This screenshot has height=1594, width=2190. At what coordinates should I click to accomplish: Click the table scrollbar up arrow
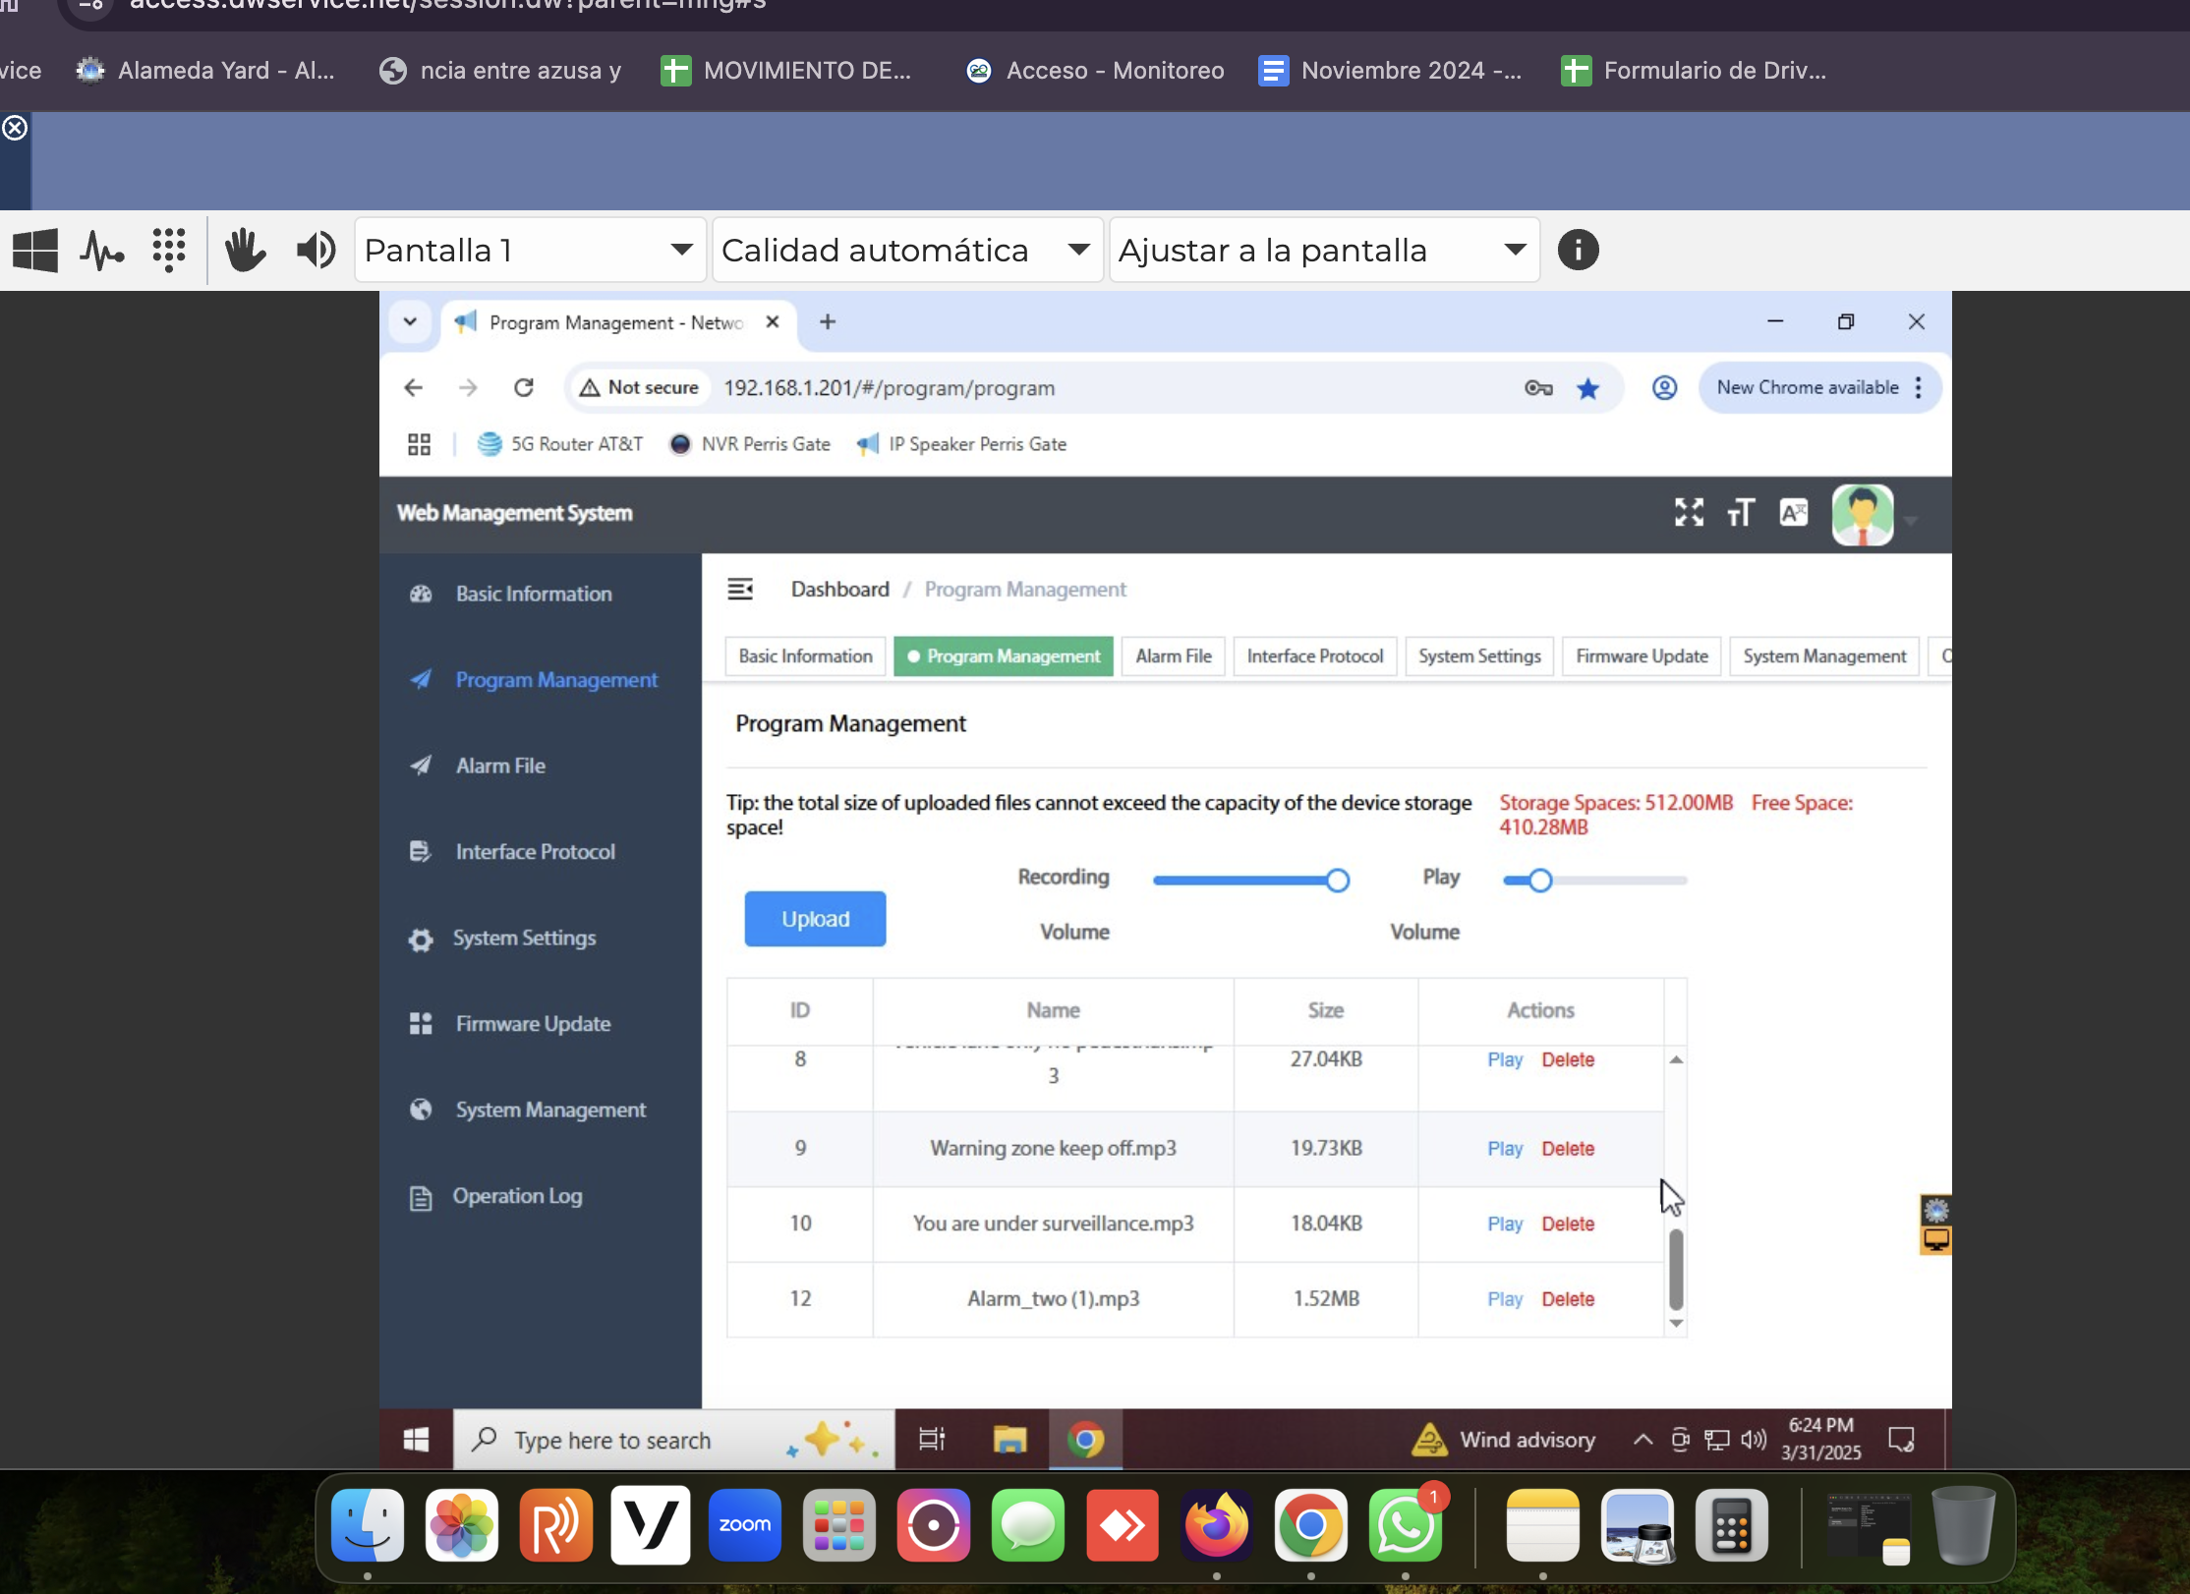[x=1676, y=1059]
